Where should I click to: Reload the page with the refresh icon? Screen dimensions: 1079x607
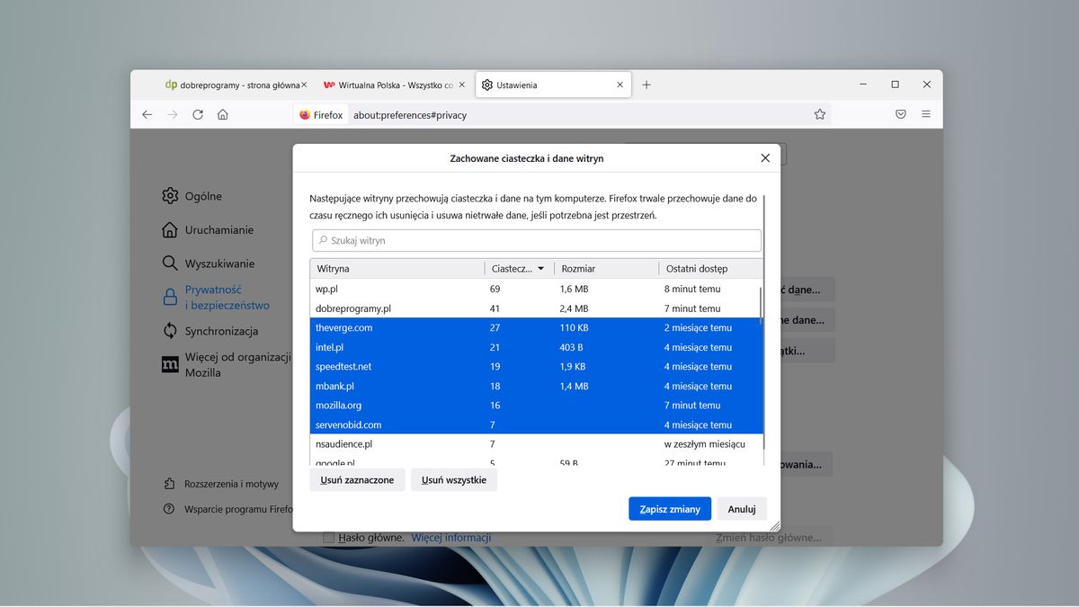click(x=198, y=114)
